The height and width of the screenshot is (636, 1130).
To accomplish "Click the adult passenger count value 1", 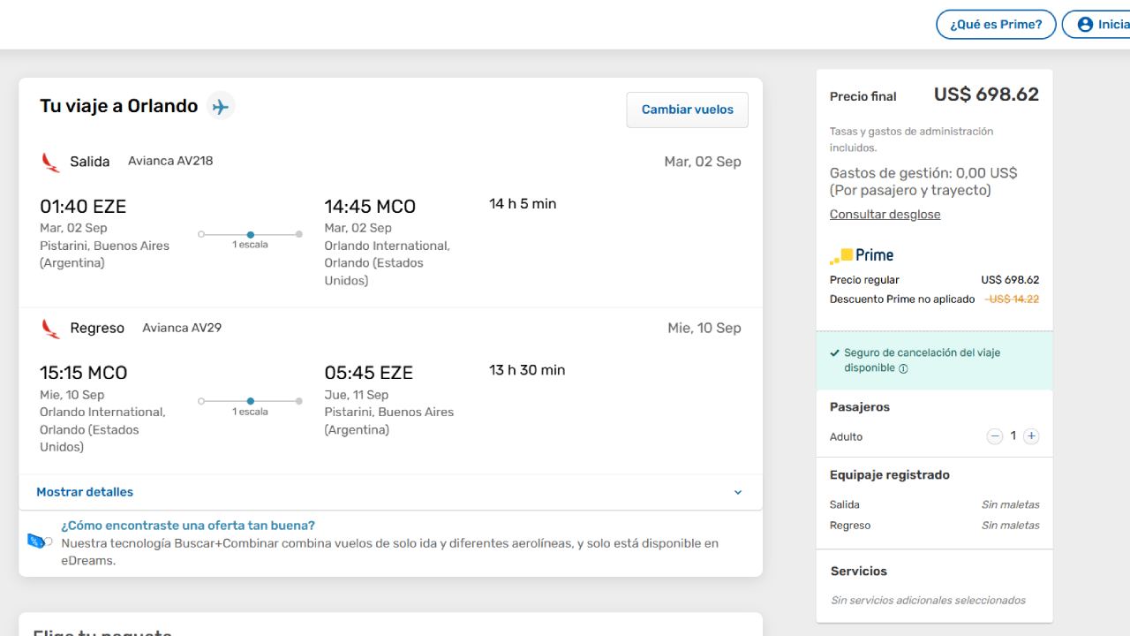I will tap(1013, 436).
